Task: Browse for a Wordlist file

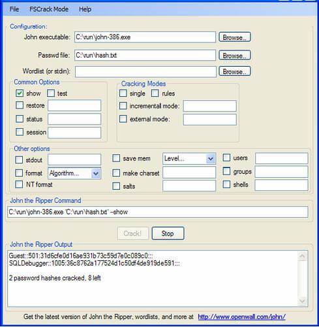Action: (x=235, y=71)
